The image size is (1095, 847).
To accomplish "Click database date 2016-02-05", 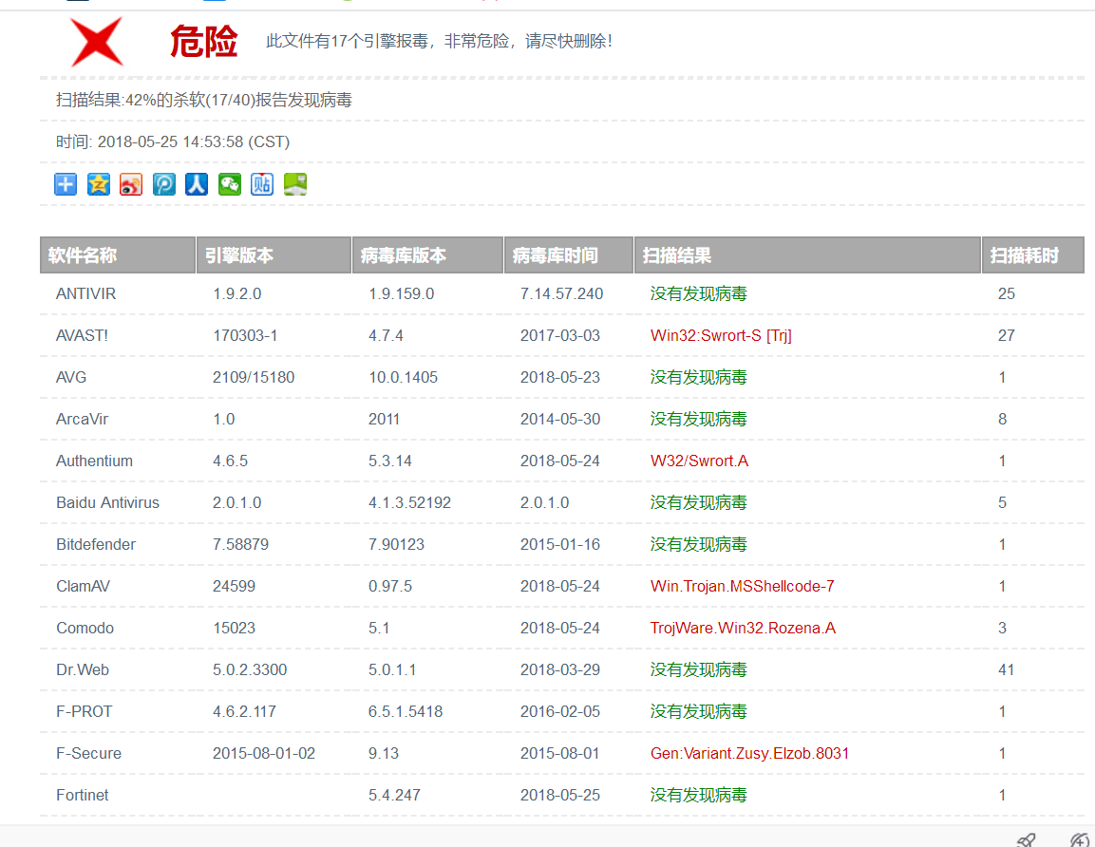I will point(560,712).
